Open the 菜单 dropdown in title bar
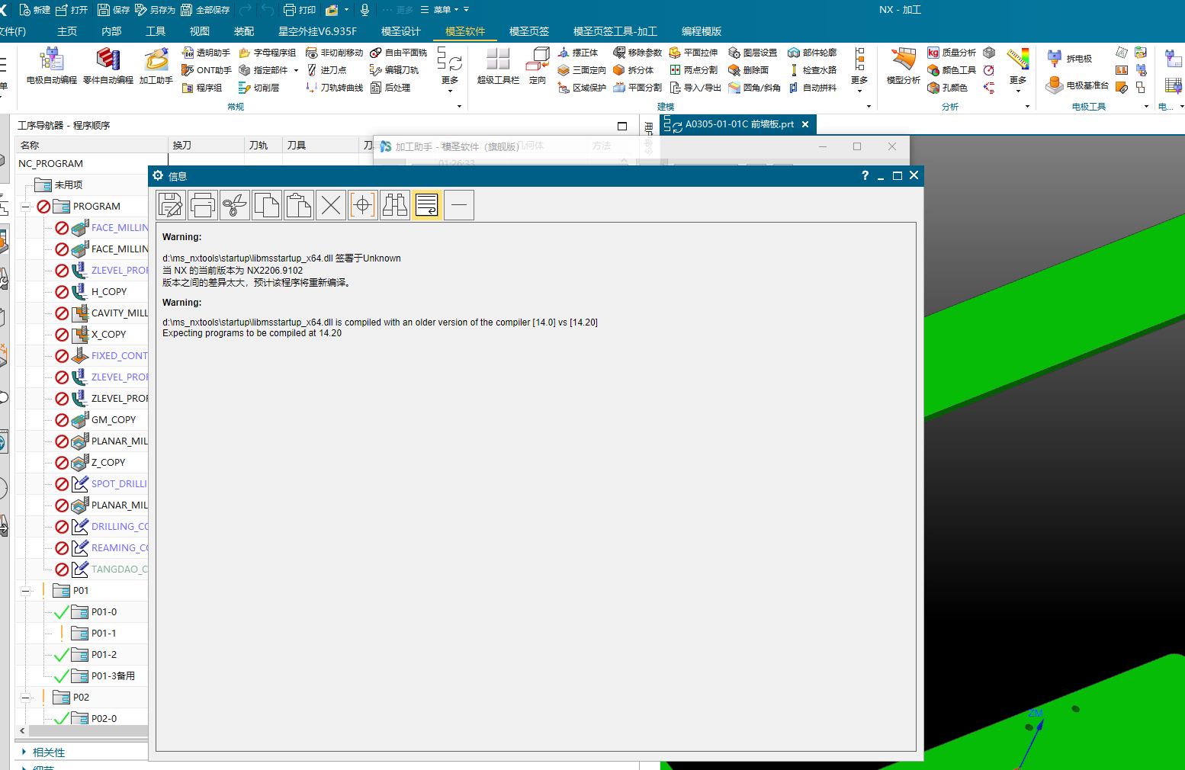 [x=440, y=10]
